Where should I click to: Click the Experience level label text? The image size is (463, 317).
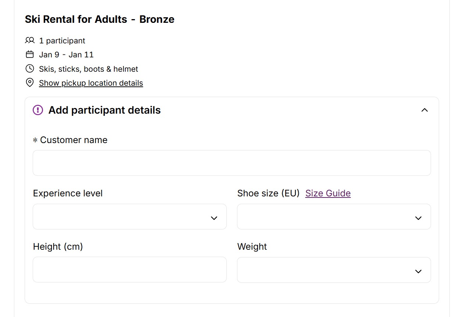68,193
